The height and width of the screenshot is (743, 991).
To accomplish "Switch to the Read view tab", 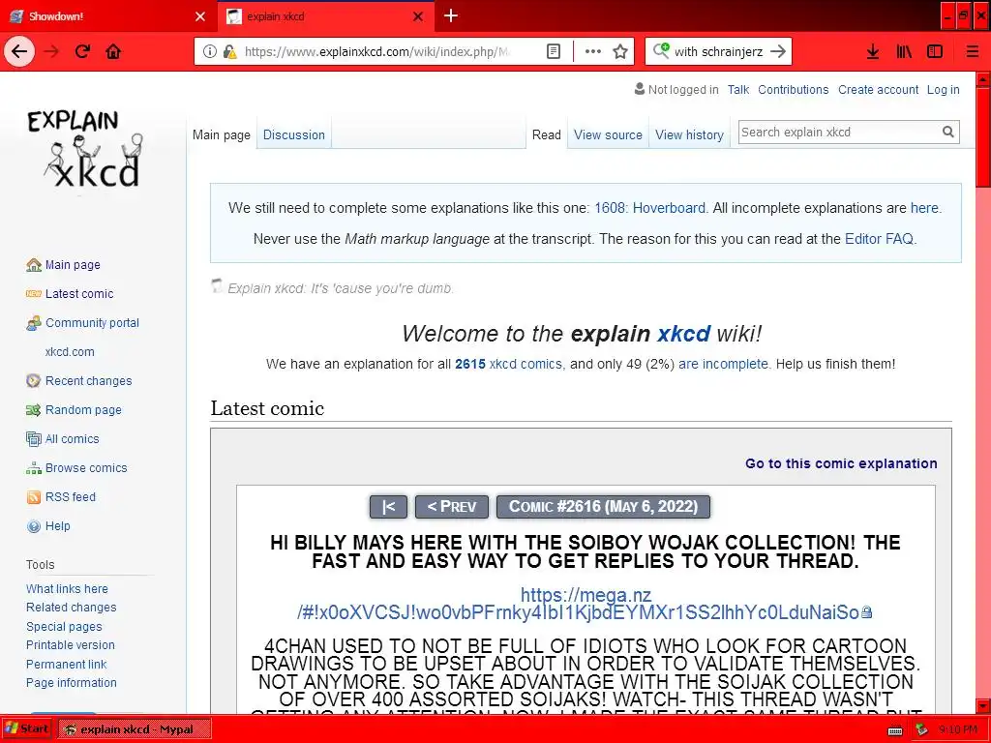I will click(x=547, y=134).
